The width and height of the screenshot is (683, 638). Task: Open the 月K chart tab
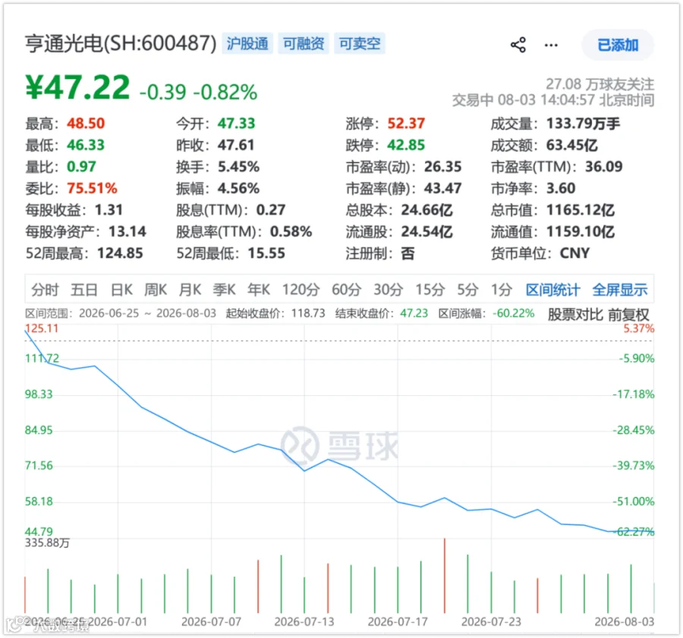(x=190, y=290)
